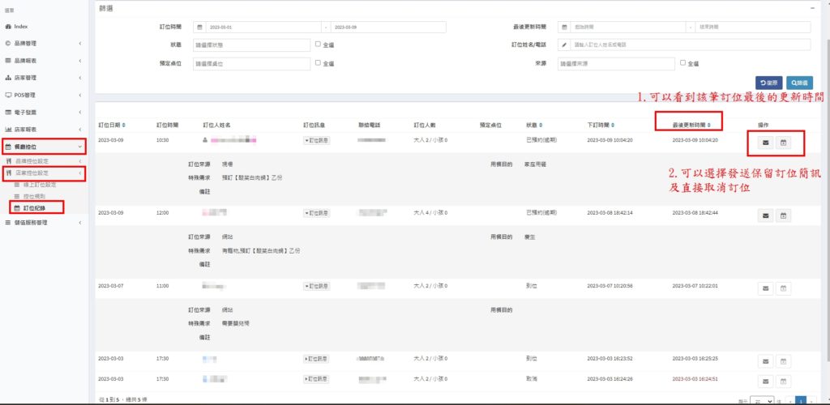Go to page 1 in pagination
Screen dimensions: 830x405
801,400
